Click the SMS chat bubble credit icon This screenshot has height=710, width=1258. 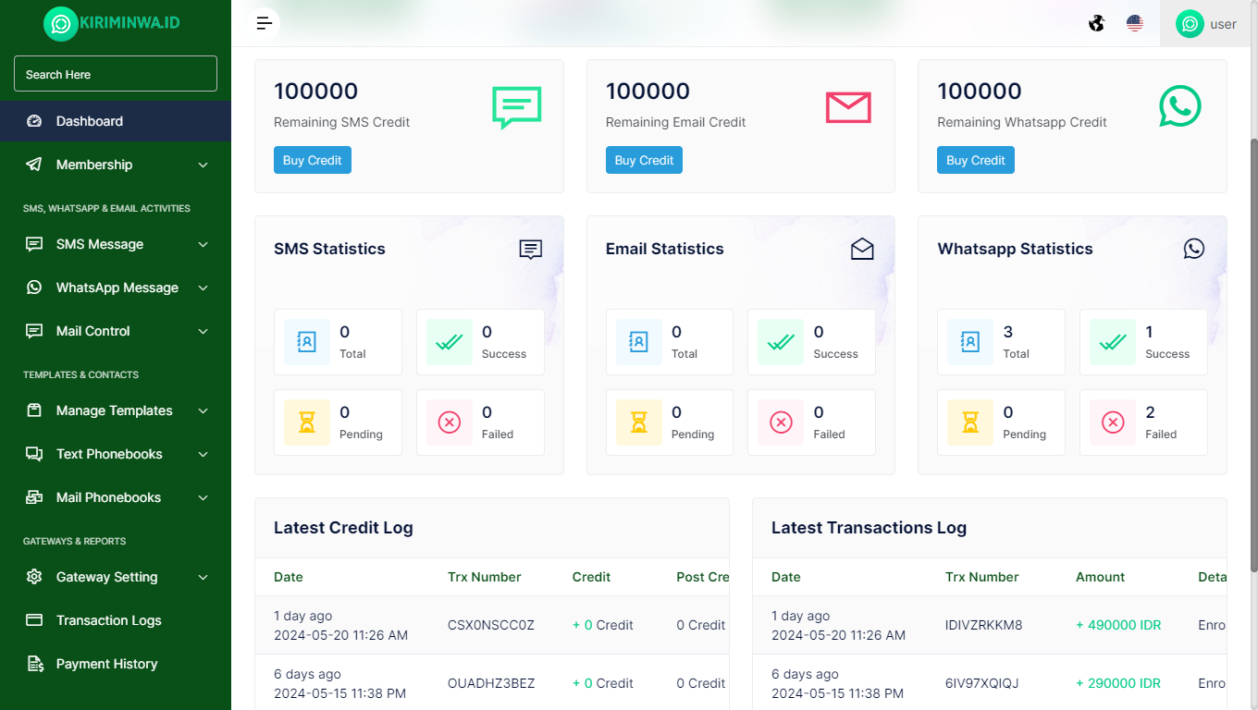(516, 107)
